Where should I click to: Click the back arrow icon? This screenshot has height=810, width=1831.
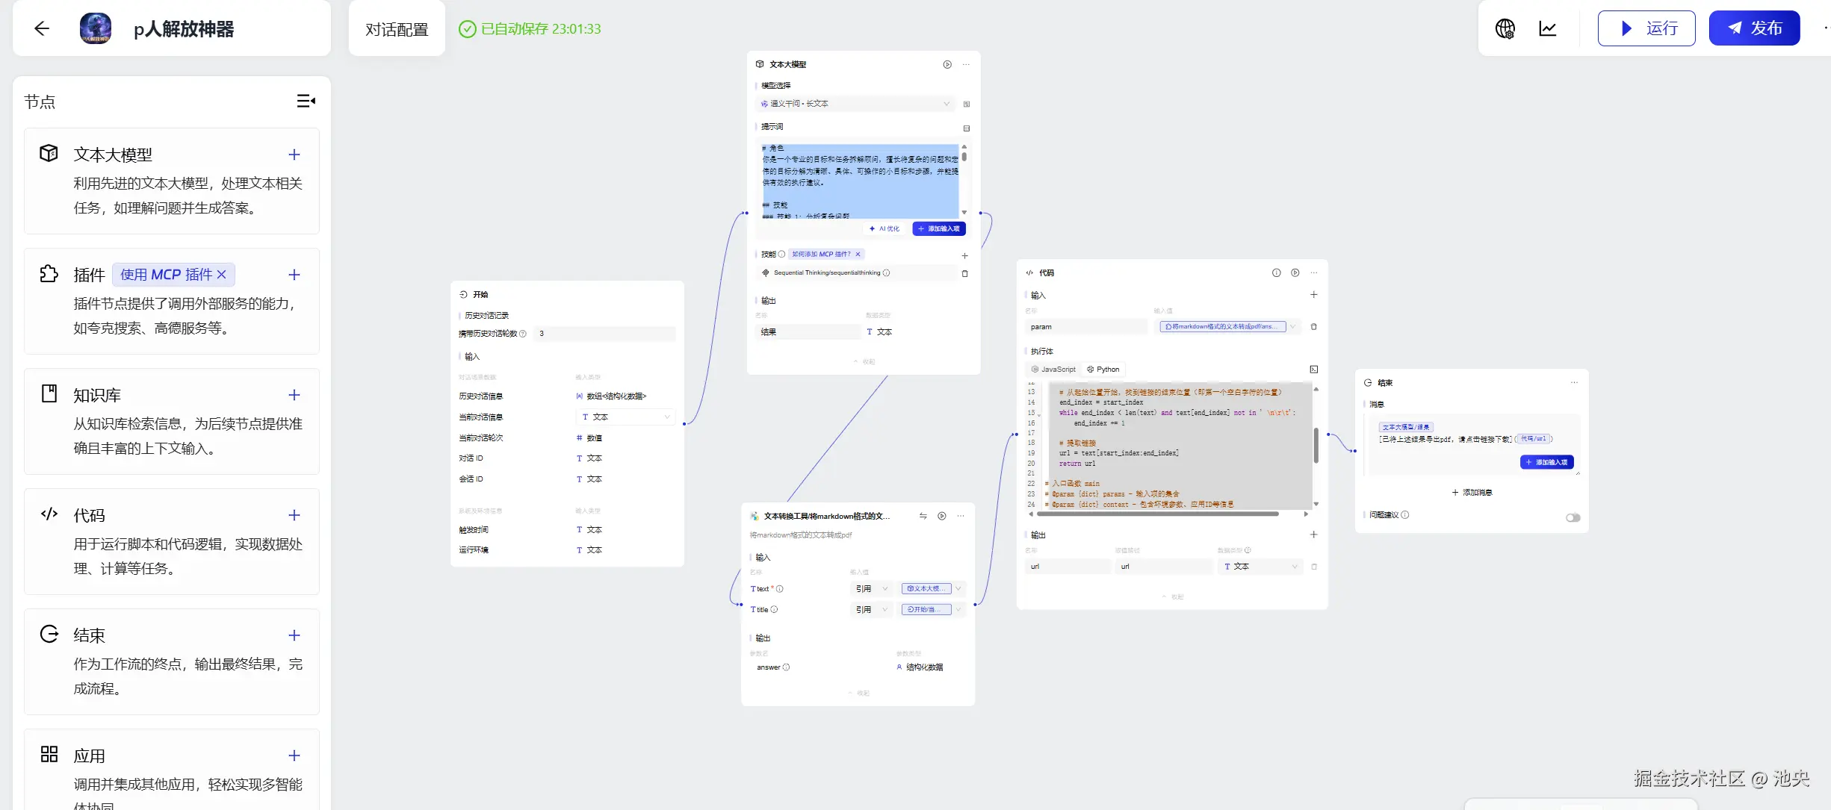(42, 28)
